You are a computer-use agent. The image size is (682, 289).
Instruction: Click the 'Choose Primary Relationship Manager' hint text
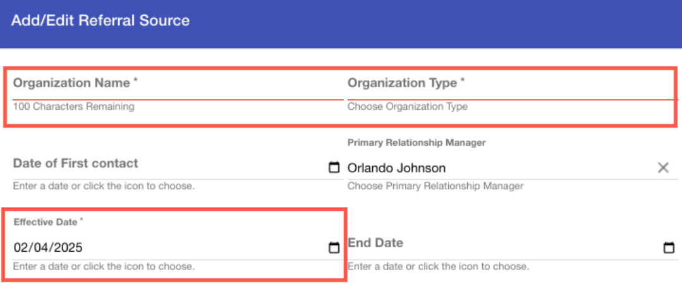point(435,186)
